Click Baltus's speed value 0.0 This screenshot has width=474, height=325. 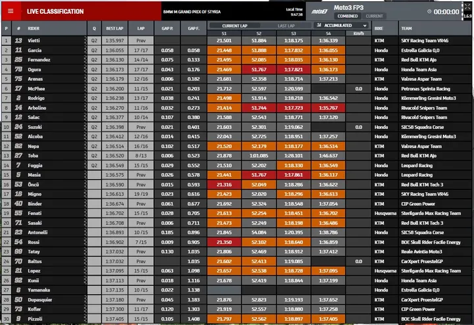[x=359, y=261]
